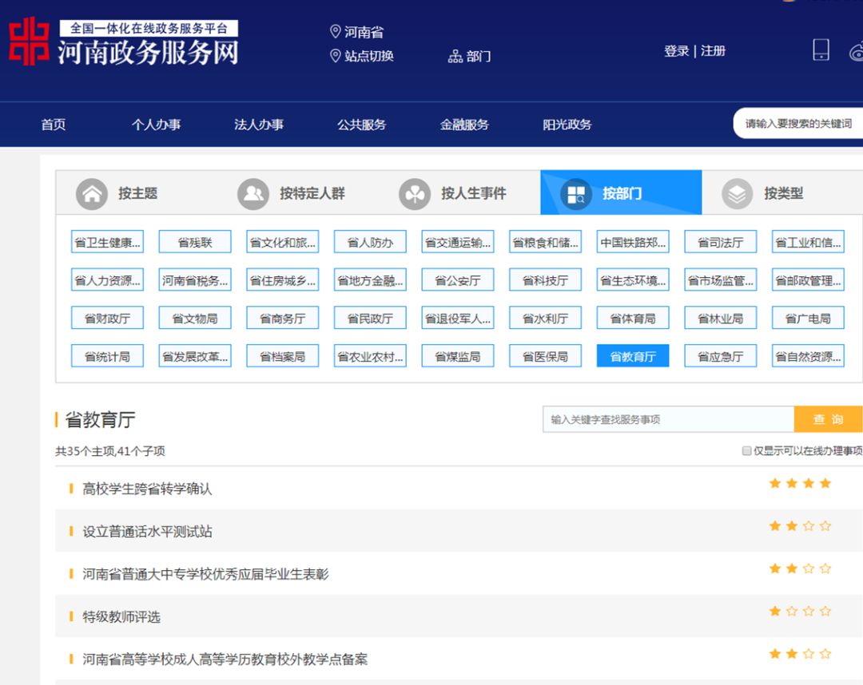Image resolution: width=863 pixels, height=685 pixels.
Task: Open 特级教师评选 item
Action: point(121,617)
